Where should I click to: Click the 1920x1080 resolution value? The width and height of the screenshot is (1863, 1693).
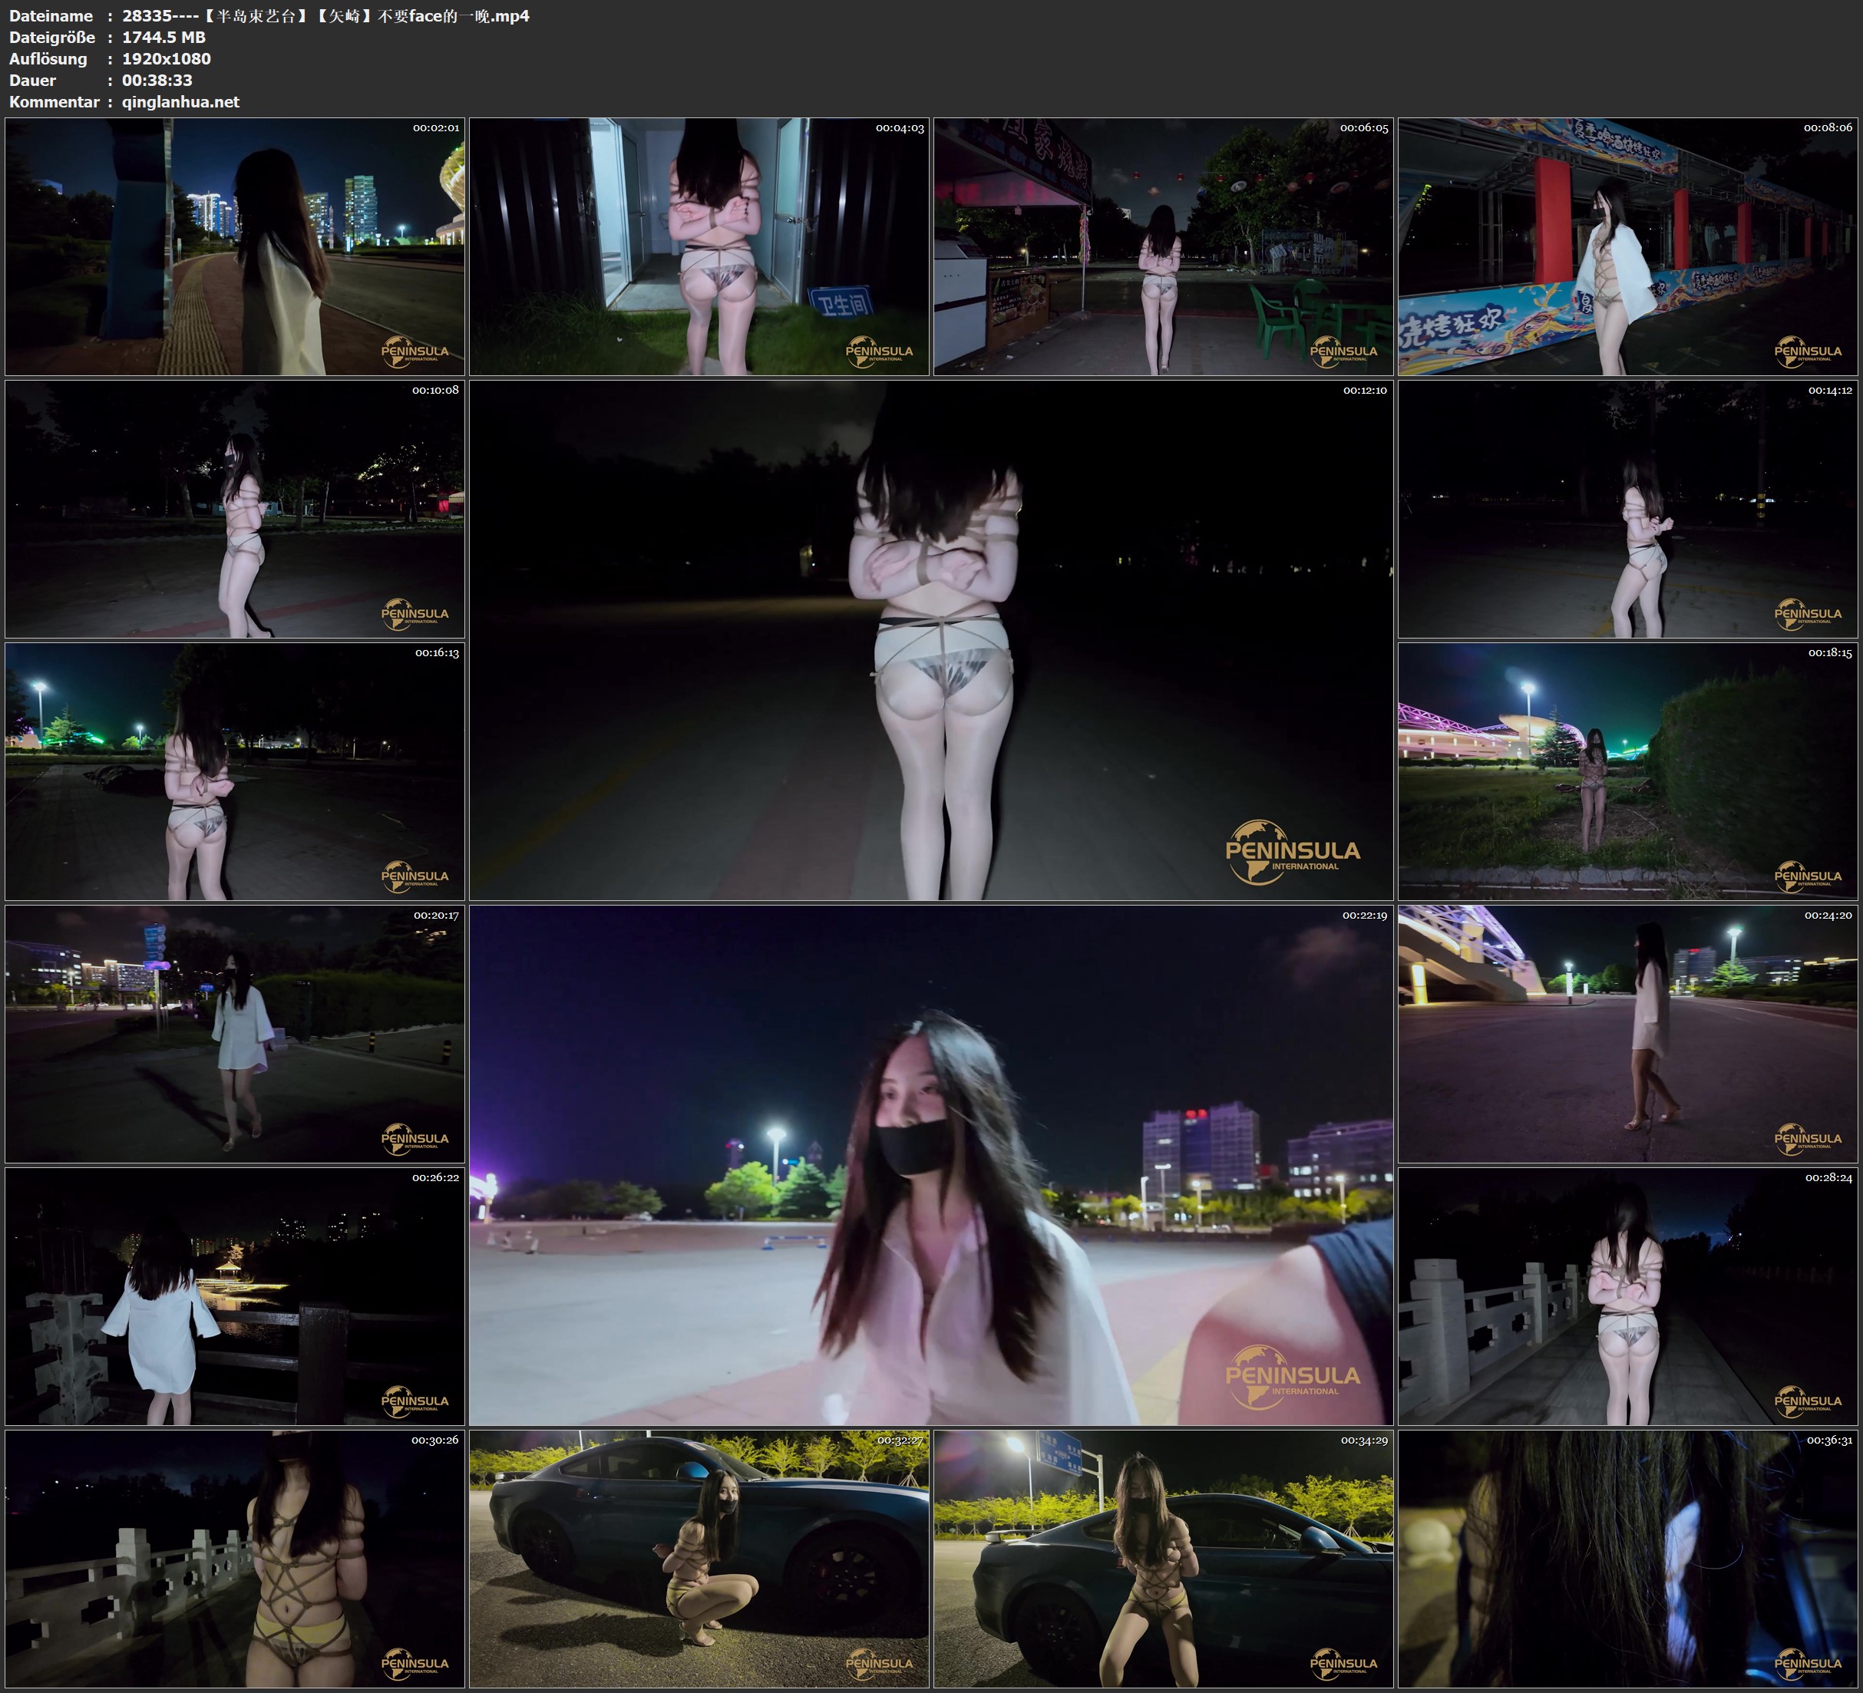(x=167, y=58)
